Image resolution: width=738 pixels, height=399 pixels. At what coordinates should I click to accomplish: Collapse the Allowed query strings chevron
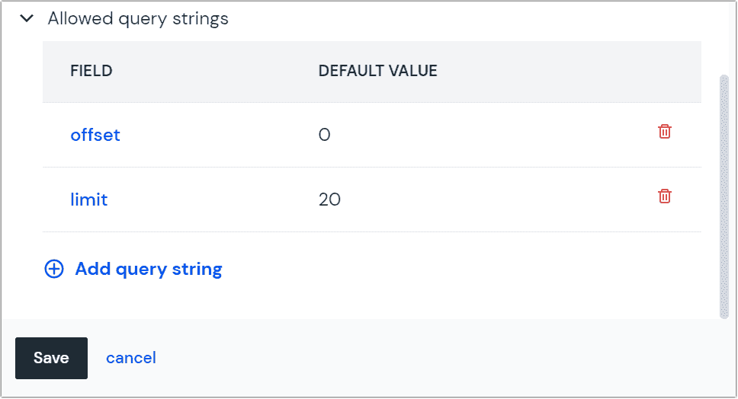tap(27, 18)
